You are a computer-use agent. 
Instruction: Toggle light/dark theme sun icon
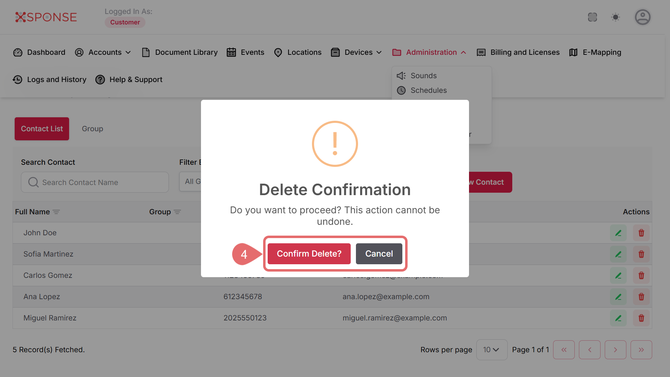click(x=616, y=17)
